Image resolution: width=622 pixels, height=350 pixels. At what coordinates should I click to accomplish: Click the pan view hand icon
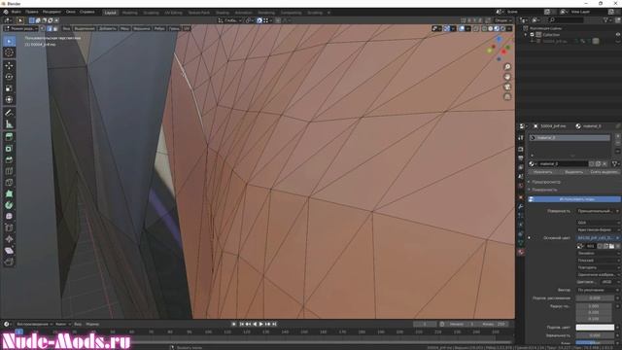[x=507, y=77]
